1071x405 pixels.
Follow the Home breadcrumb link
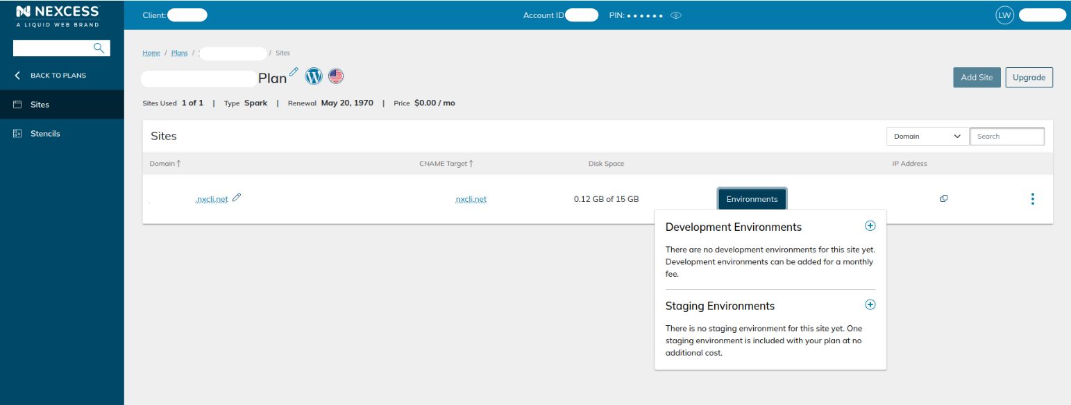click(x=151, y=53)
